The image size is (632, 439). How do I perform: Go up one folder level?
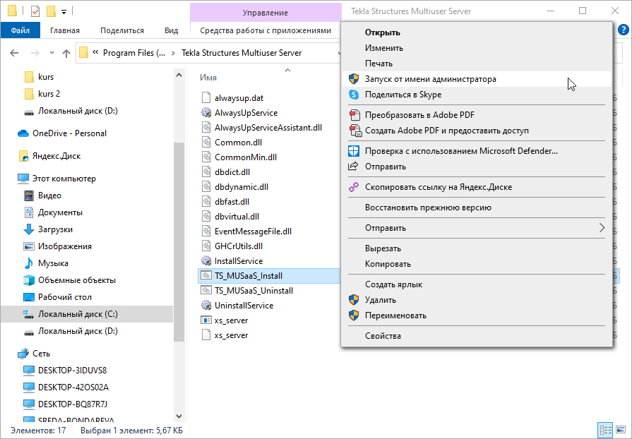66,53
